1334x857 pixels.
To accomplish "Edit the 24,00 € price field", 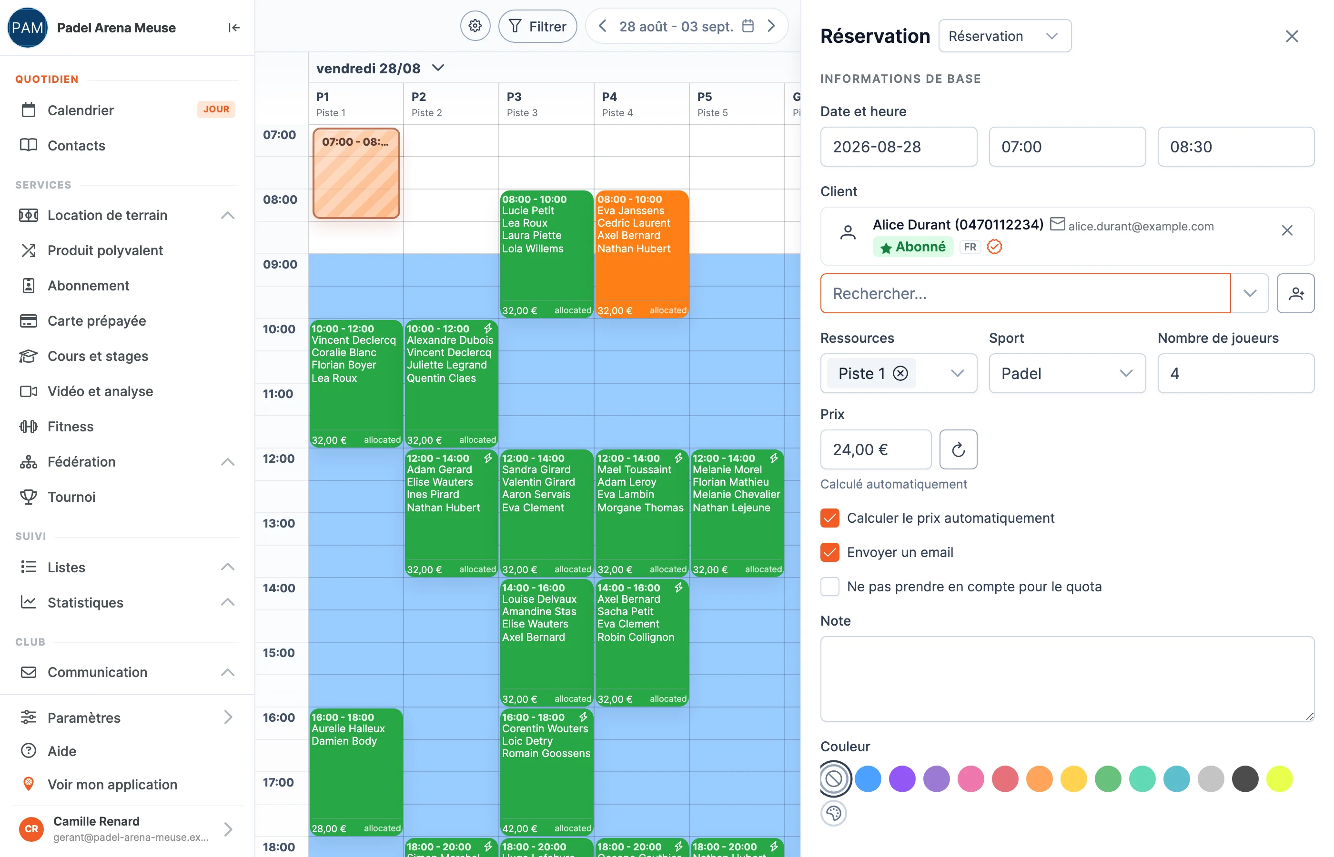I will coord(875,449).
